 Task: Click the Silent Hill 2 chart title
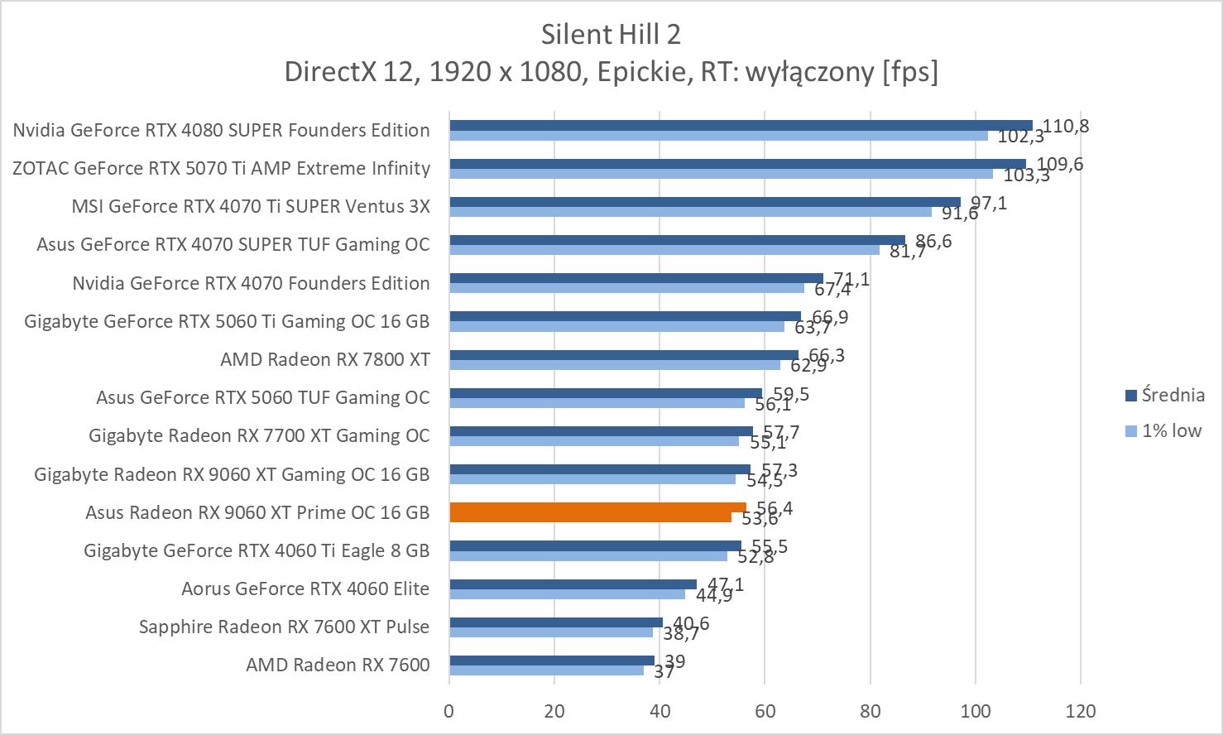[611, 34]
